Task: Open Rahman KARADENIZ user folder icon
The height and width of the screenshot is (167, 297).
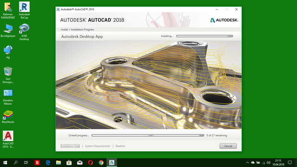Action: click(8, 10)
